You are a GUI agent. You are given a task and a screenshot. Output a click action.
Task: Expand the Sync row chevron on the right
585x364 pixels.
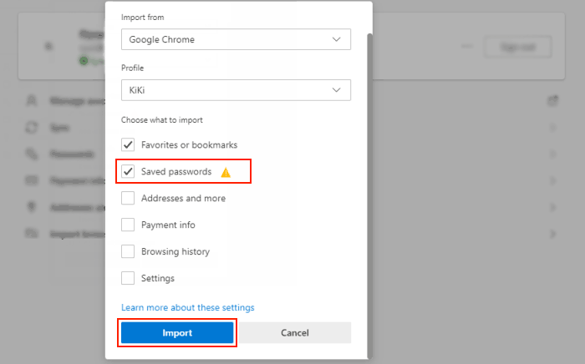click(x=552, y=128)
